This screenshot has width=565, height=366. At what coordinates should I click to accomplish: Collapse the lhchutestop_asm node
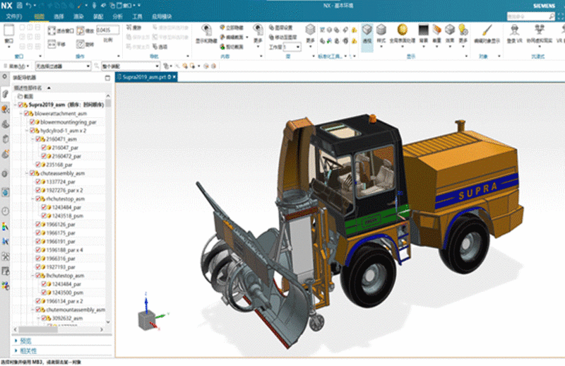32,276
